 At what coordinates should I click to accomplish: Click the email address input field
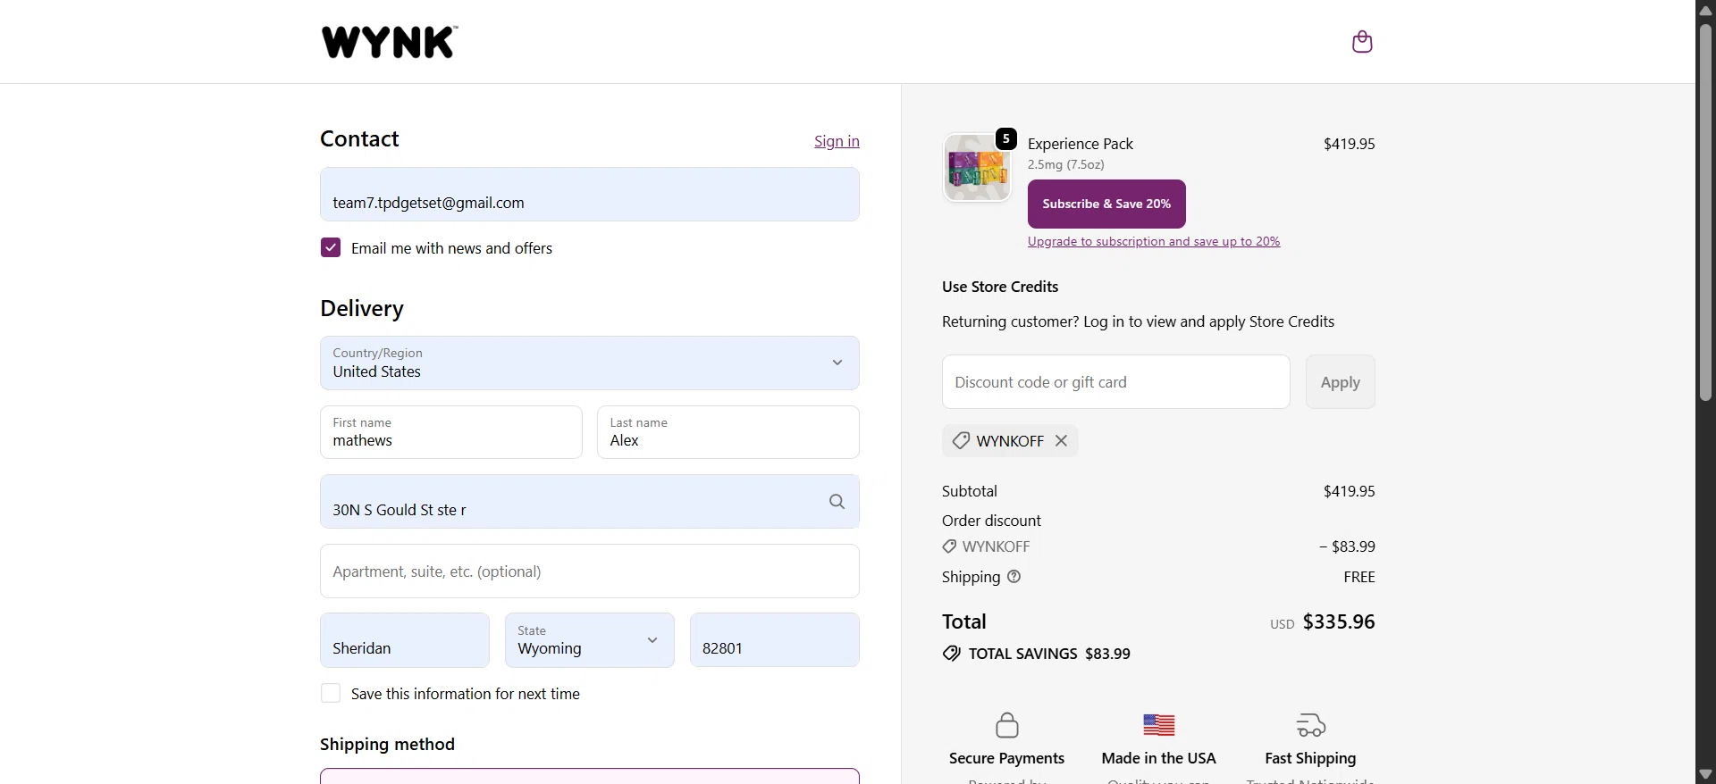click(x=590, y=194)
